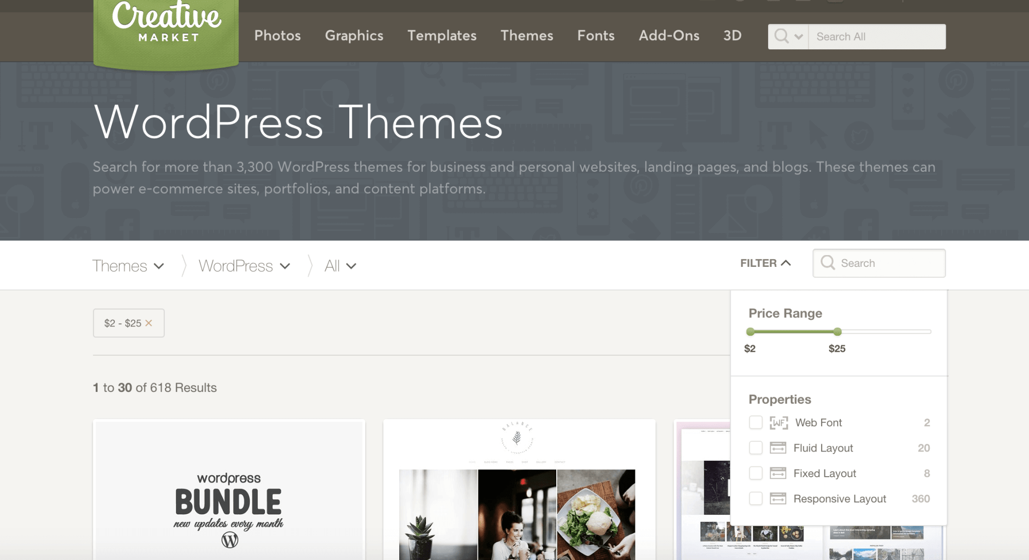Open the Add-Ons menu
Screen dimensions: 1029x560
[669, 35]
